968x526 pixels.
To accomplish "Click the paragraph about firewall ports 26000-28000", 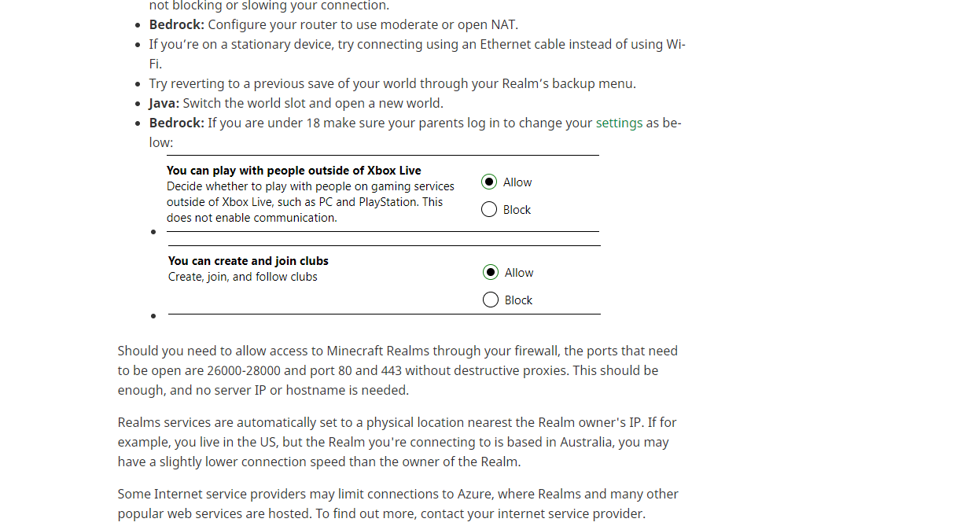I will coord(398,370).
